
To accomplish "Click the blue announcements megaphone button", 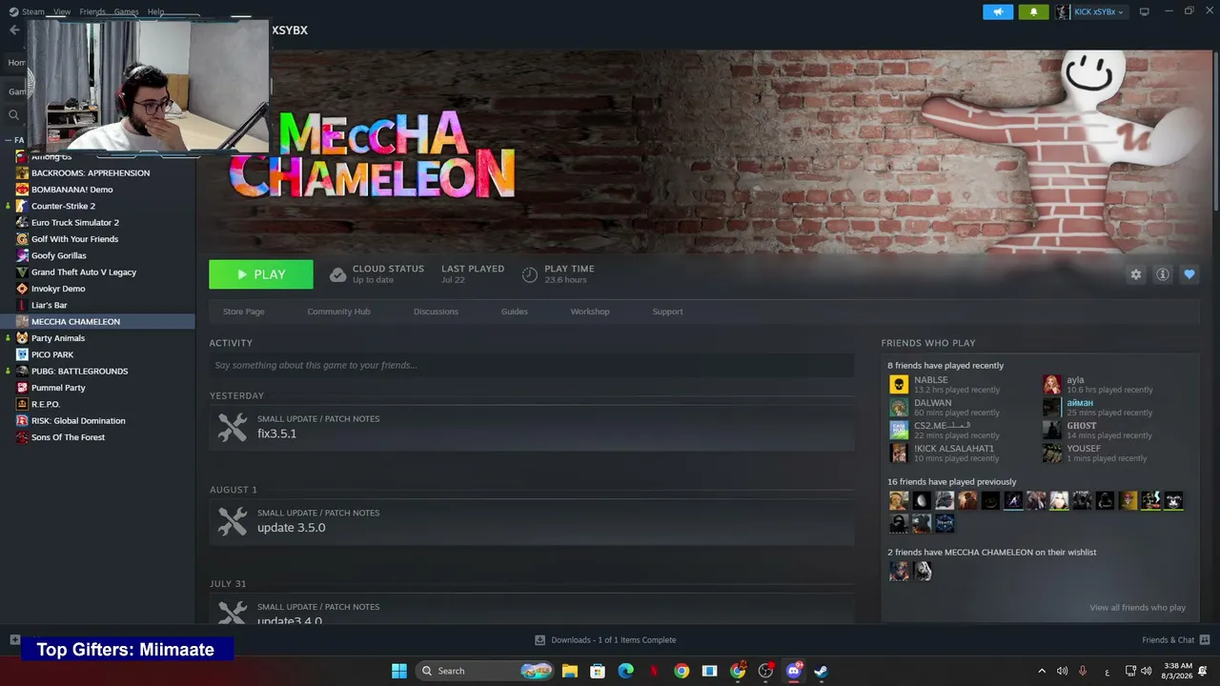I will (998, 11).
